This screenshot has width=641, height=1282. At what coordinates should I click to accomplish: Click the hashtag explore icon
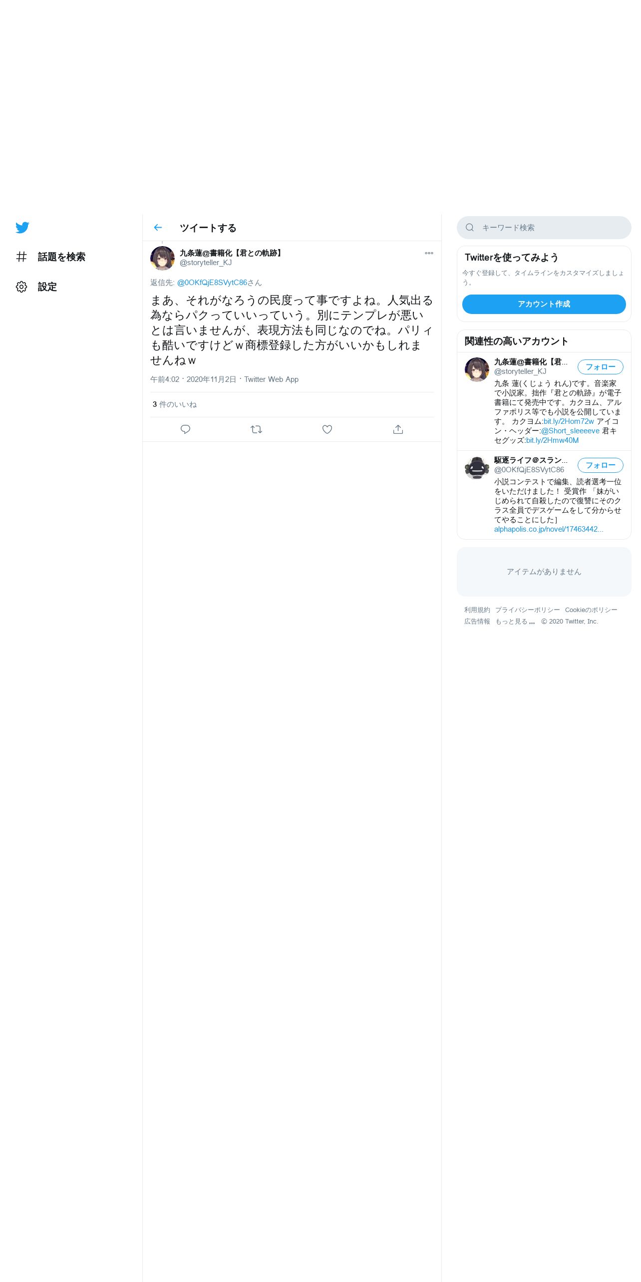coord(21,257)
